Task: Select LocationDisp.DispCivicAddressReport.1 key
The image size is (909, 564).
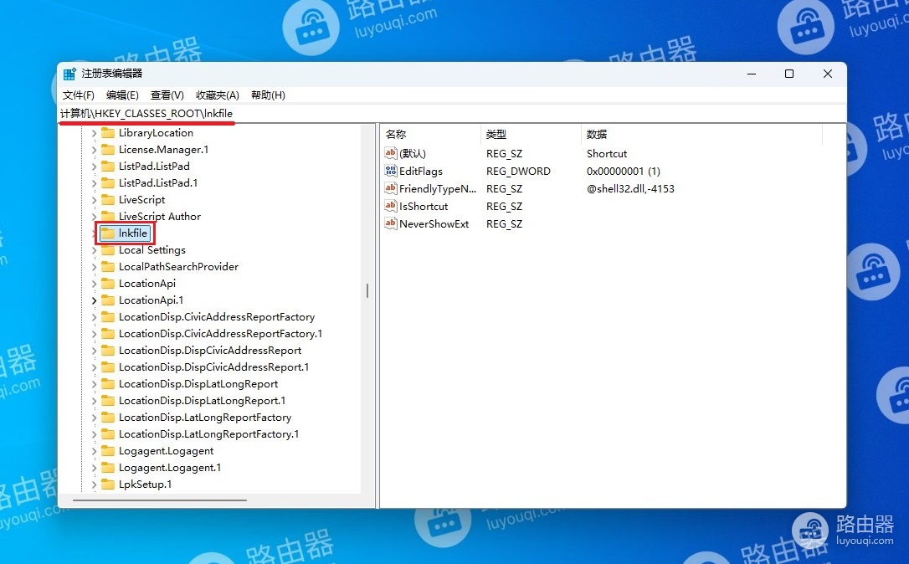Action: [x=214, y=367]
